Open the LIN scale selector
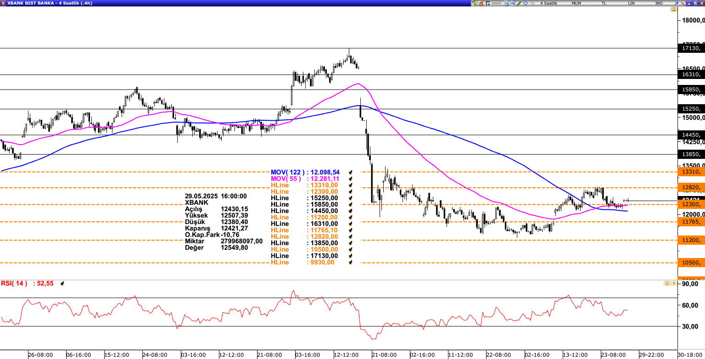This screenshot has width=705, height=359. pyautogui.click(x=632, y=3)
